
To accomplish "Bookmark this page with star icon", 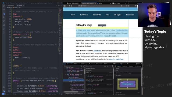I will (128, 6).
